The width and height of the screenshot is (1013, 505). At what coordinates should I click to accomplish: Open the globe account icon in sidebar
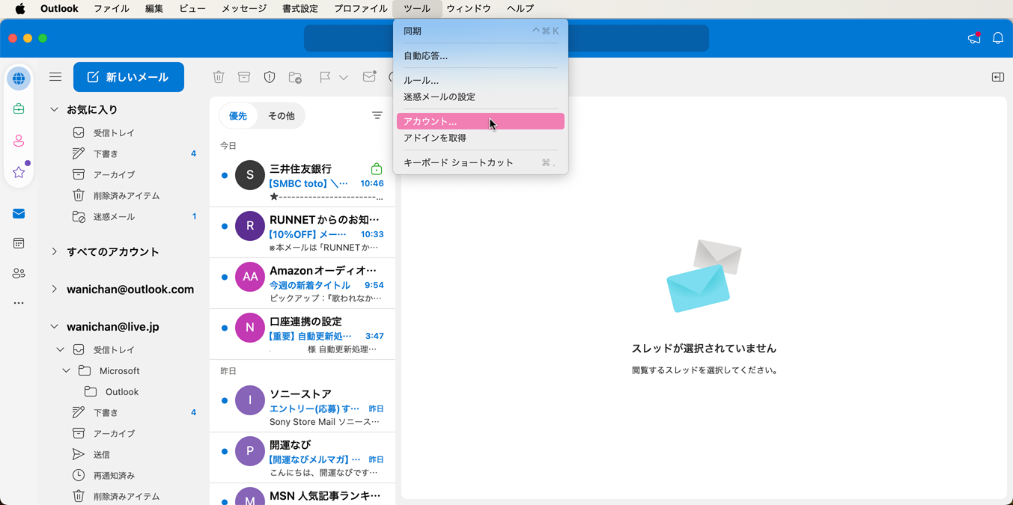click(19, 79)
